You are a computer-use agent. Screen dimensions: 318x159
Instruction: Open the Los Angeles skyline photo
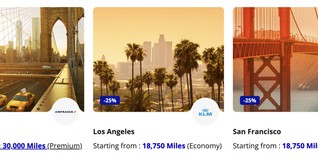(158, 52)
